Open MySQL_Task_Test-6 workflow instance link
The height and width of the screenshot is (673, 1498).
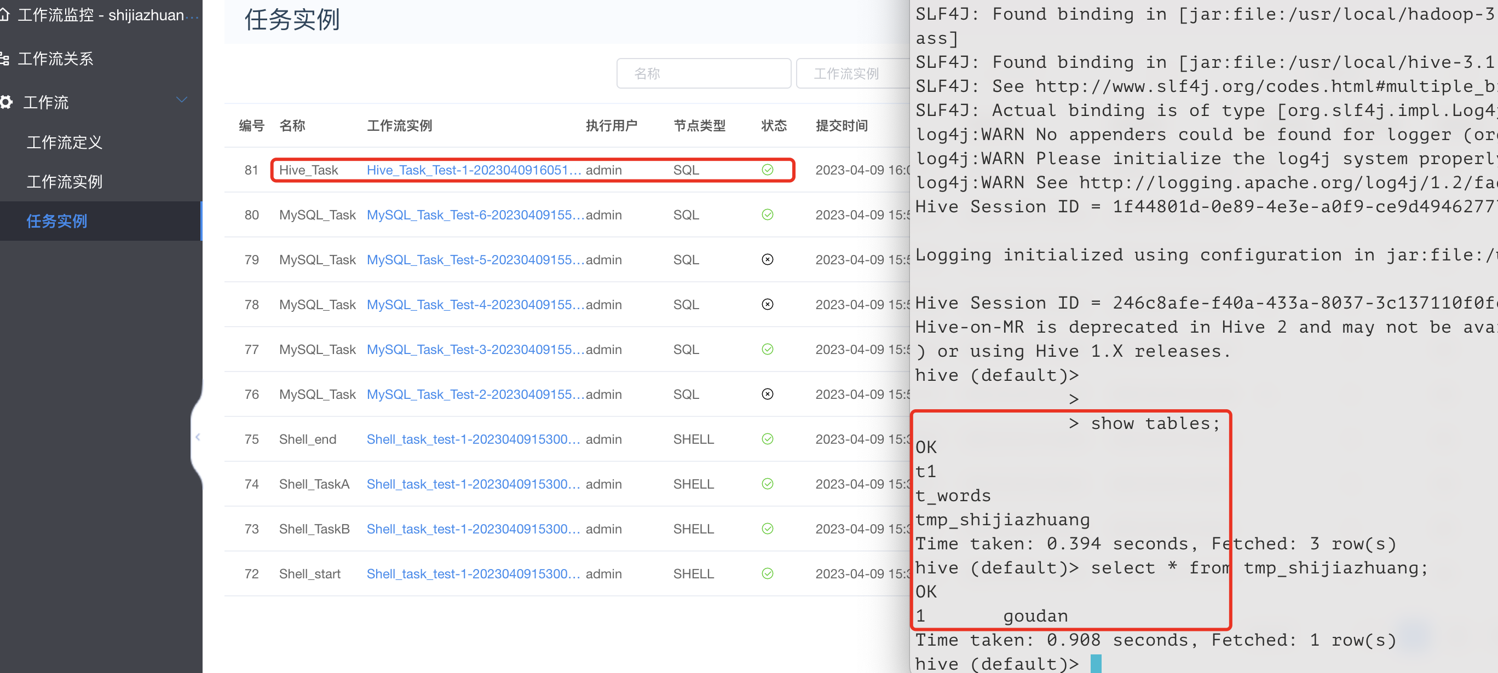tap(475, 214)
